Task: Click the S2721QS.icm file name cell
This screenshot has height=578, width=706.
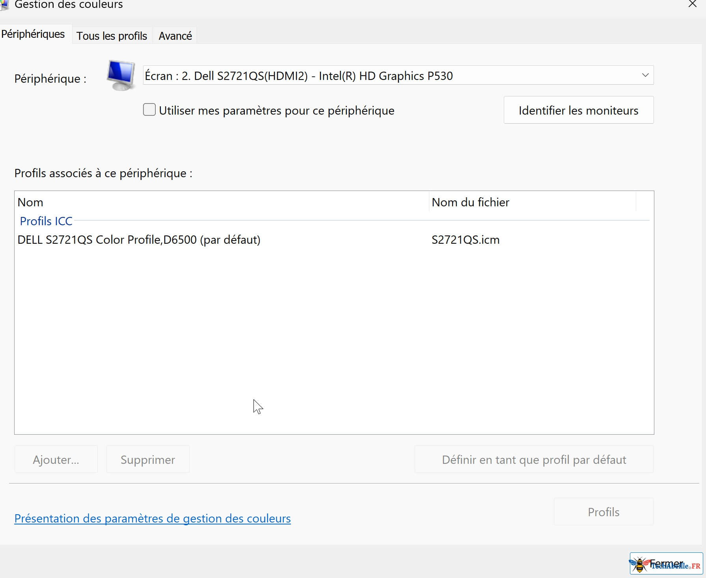Action: pos(466,240)
